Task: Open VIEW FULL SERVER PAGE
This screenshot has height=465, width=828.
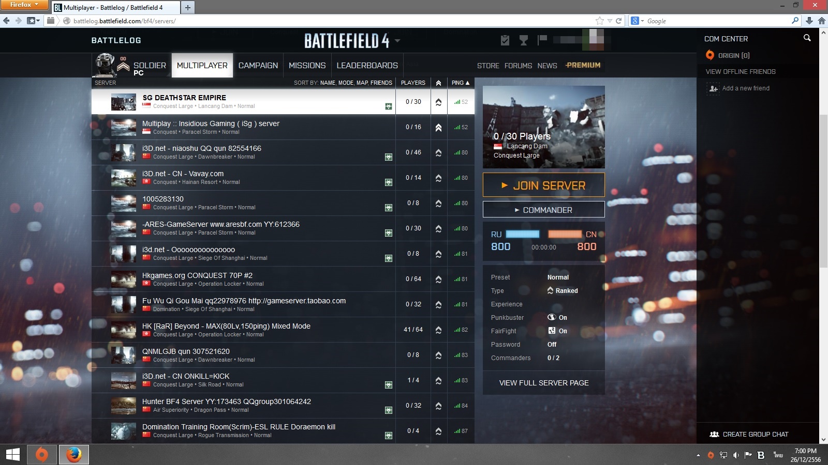Action: coord(544,383)
